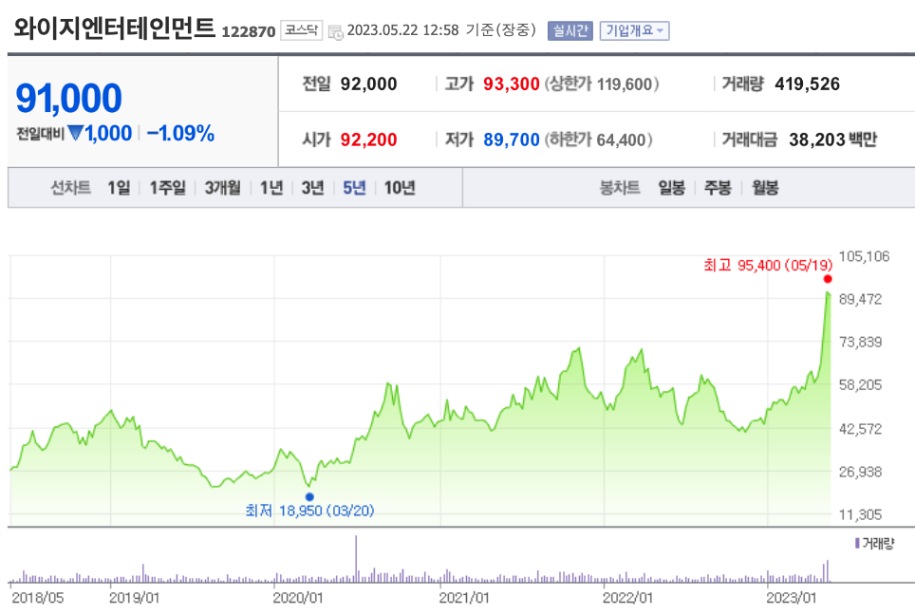Image resolution: width=915 pixels, height=614 pixels.
Task: Click the calendar icon beside the date
Action: point(336,32)
